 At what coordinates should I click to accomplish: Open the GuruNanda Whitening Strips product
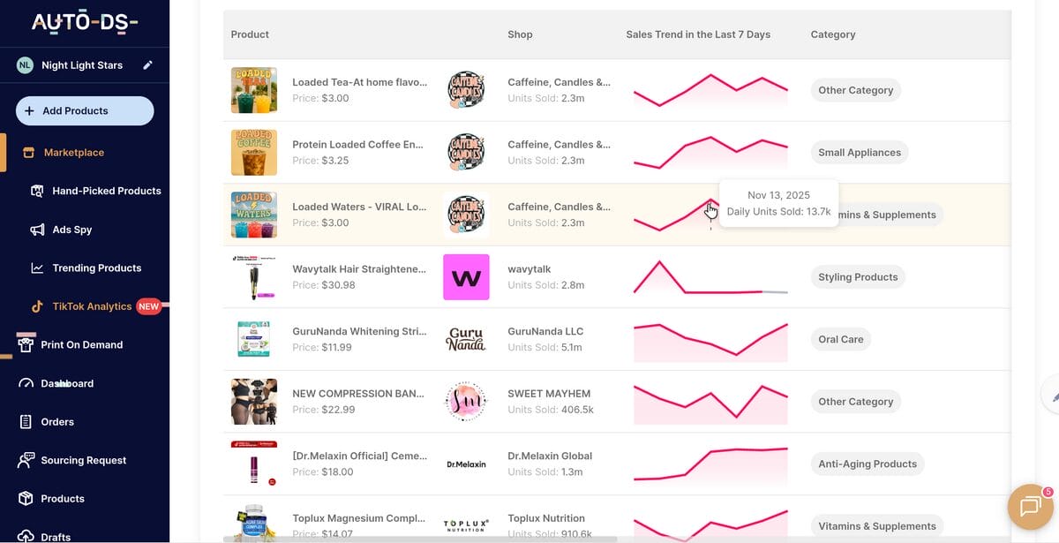359,330
